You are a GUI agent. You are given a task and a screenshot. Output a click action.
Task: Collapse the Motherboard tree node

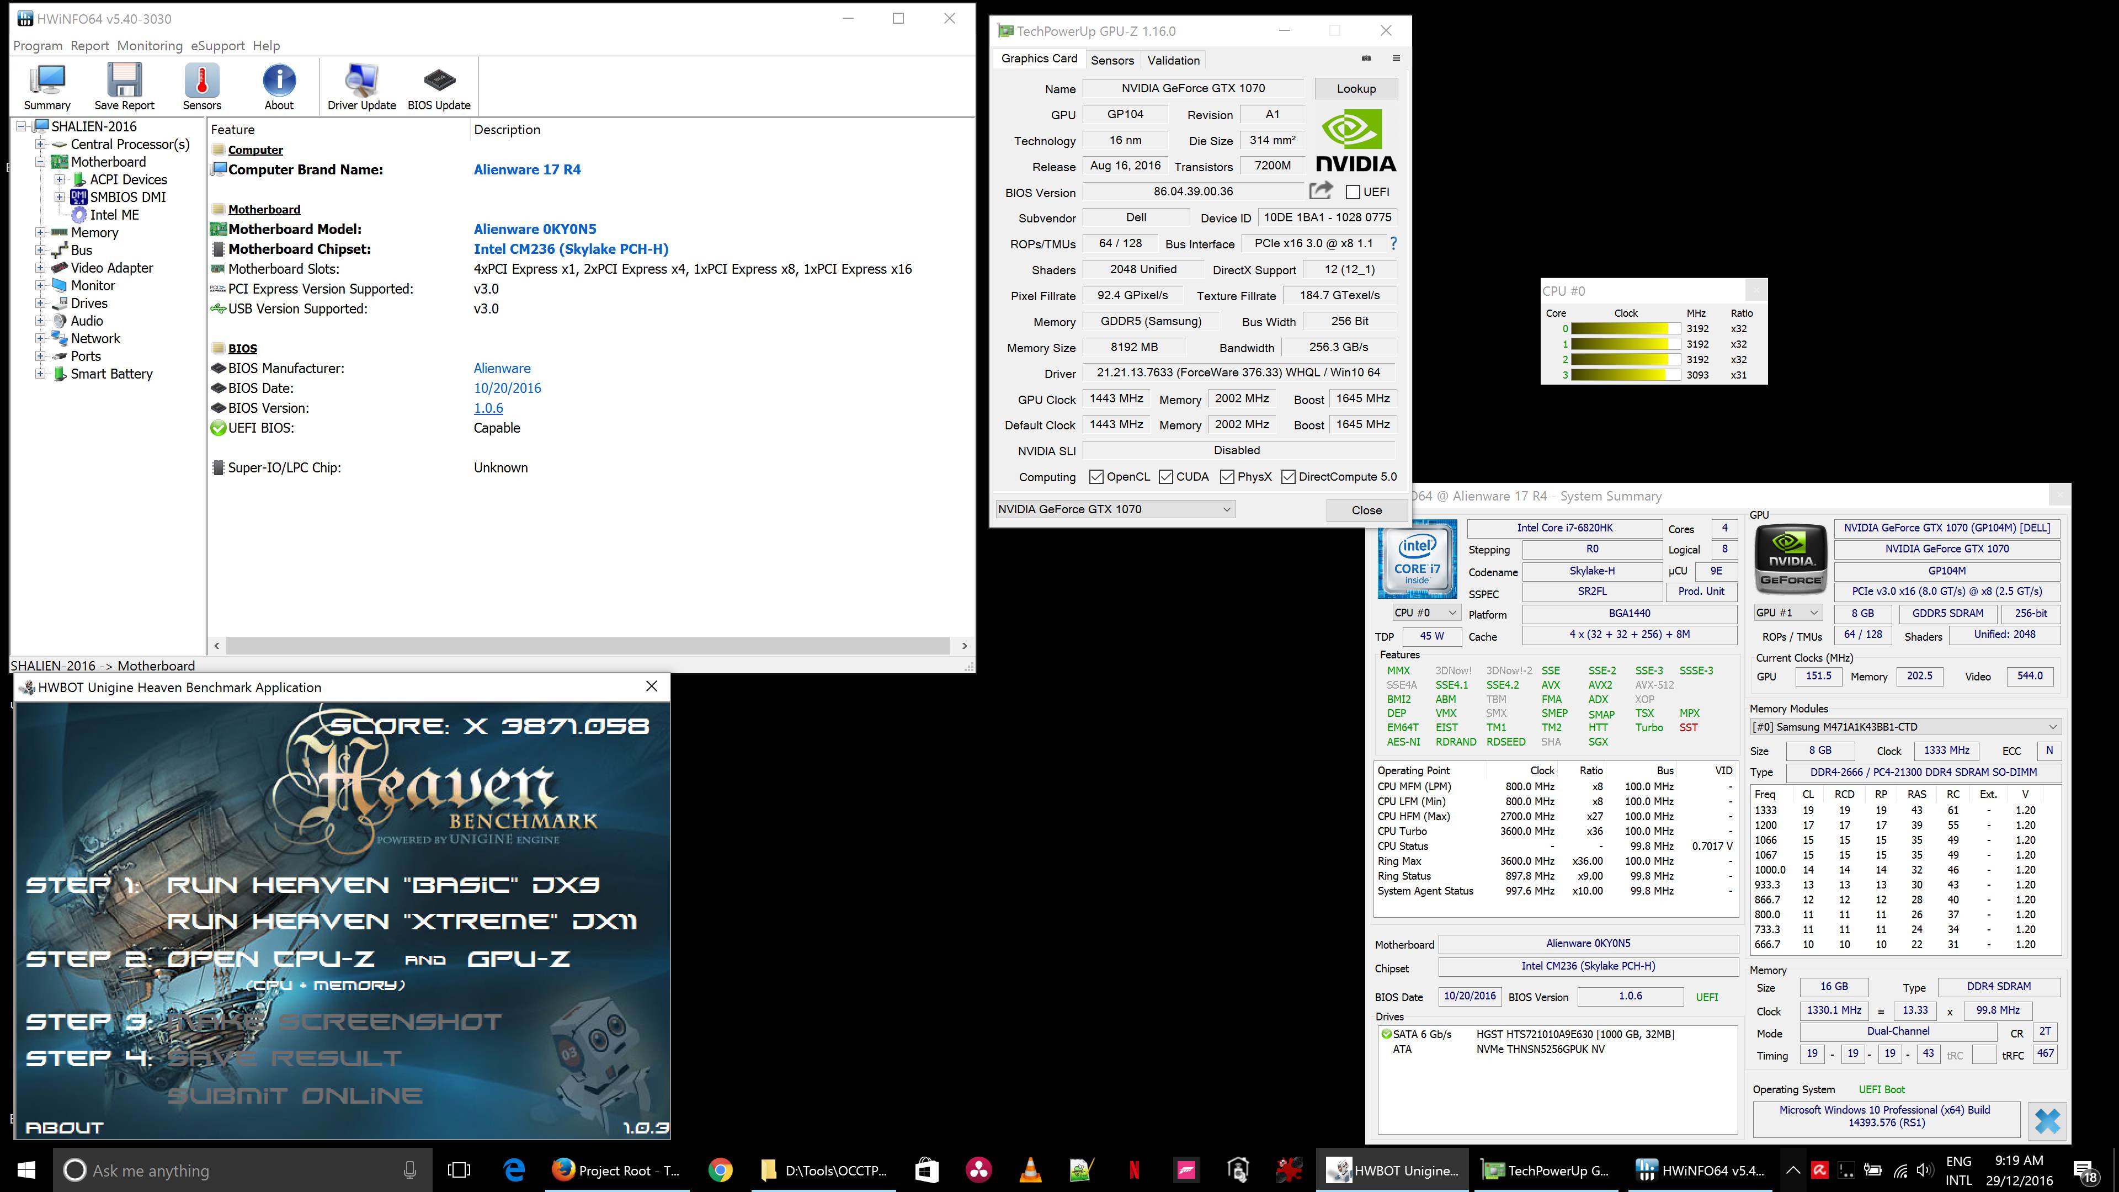click(40, 162)
